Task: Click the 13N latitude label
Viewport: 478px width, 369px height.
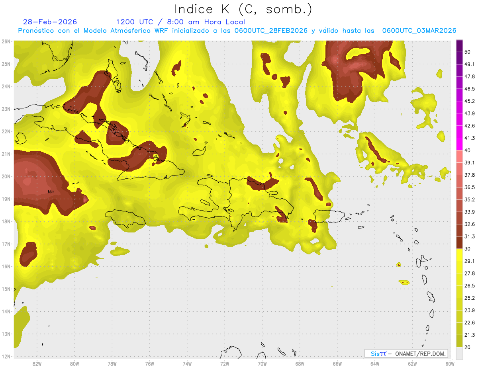Action: [x=6, y=334]
